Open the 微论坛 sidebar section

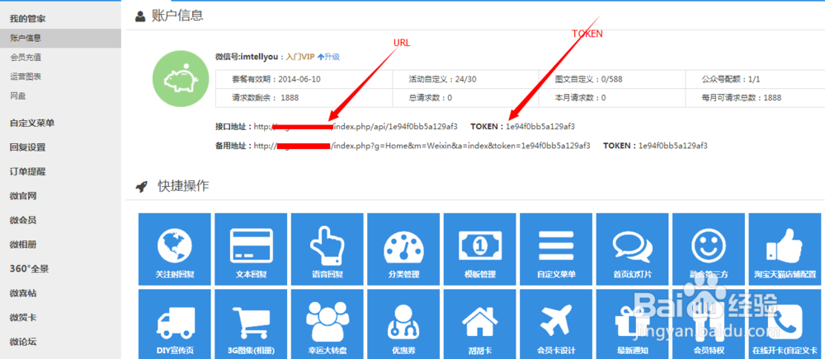coord(22,342)
